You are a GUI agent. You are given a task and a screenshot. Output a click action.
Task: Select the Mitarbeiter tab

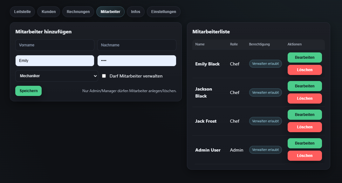click(110, 12)
